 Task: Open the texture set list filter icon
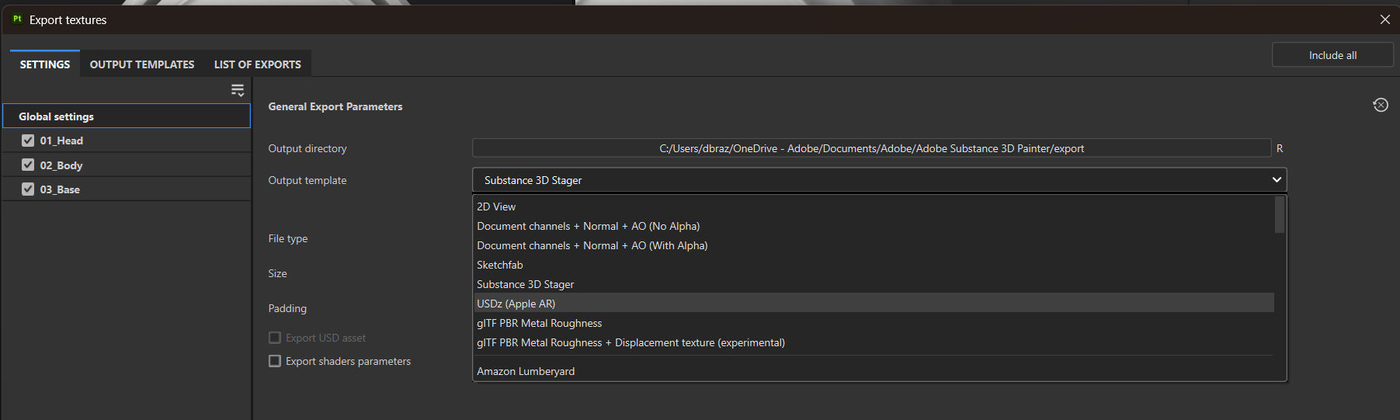pyautogui.click(x=238, y=90)
